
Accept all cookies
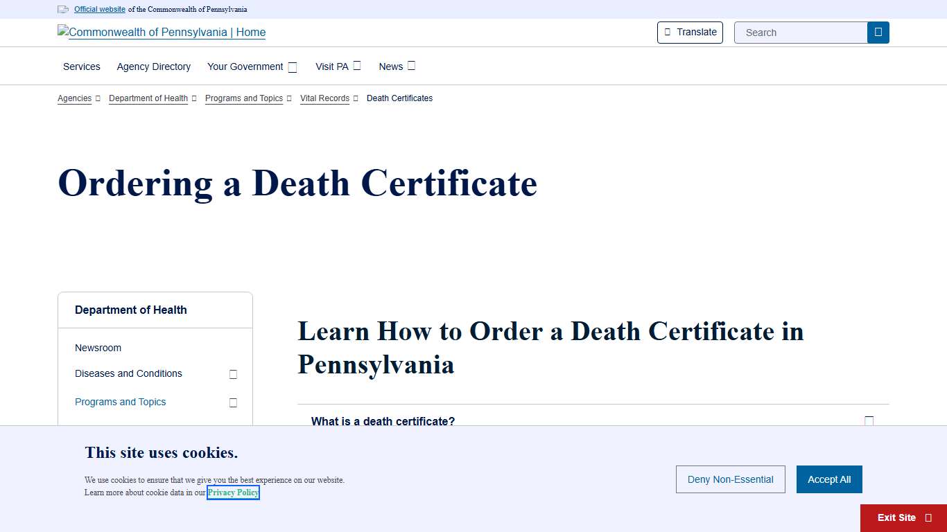coord(829,479)
